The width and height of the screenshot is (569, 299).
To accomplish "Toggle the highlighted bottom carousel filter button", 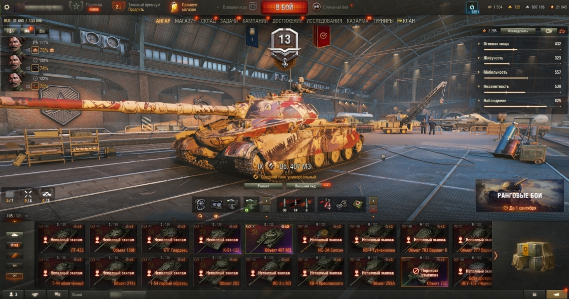I will [14, 276].
